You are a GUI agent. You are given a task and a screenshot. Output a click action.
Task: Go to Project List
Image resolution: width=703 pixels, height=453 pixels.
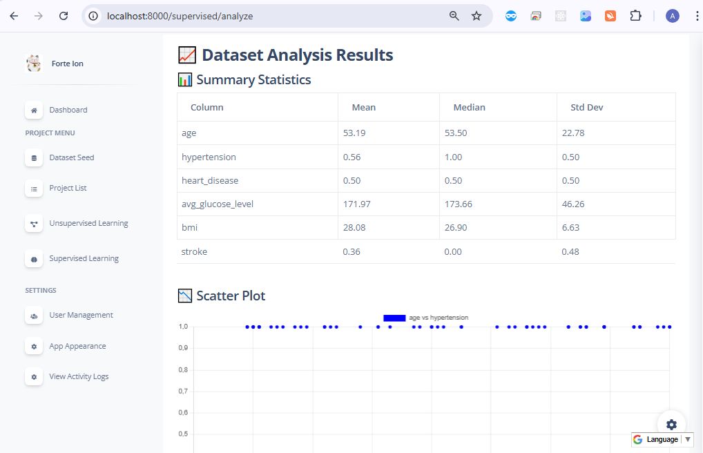click(68, 188)
